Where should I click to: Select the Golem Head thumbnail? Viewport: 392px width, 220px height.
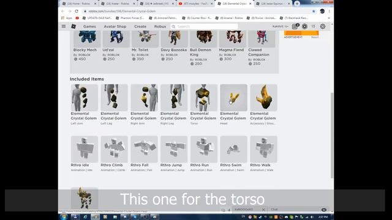[234, 98]
